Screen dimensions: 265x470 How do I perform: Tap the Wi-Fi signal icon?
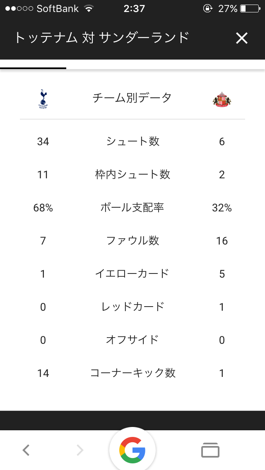[x=88, y=8]
